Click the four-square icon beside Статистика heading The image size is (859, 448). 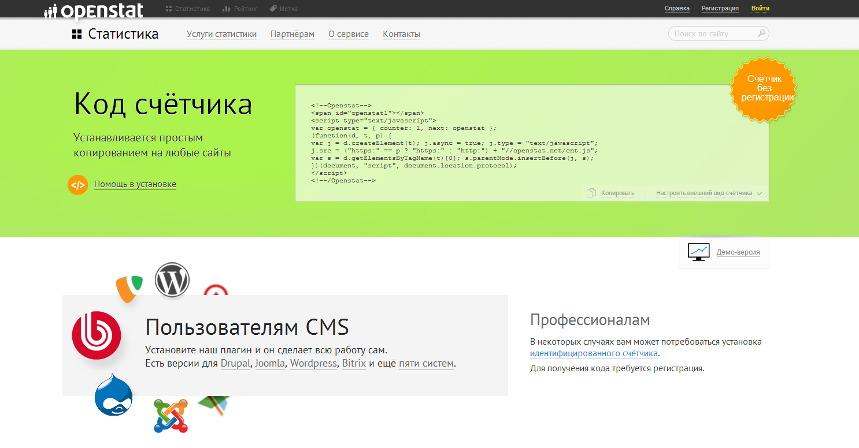77,34
